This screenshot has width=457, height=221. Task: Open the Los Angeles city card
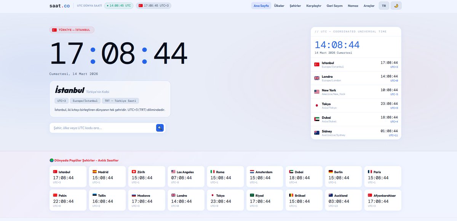point(186,177)
